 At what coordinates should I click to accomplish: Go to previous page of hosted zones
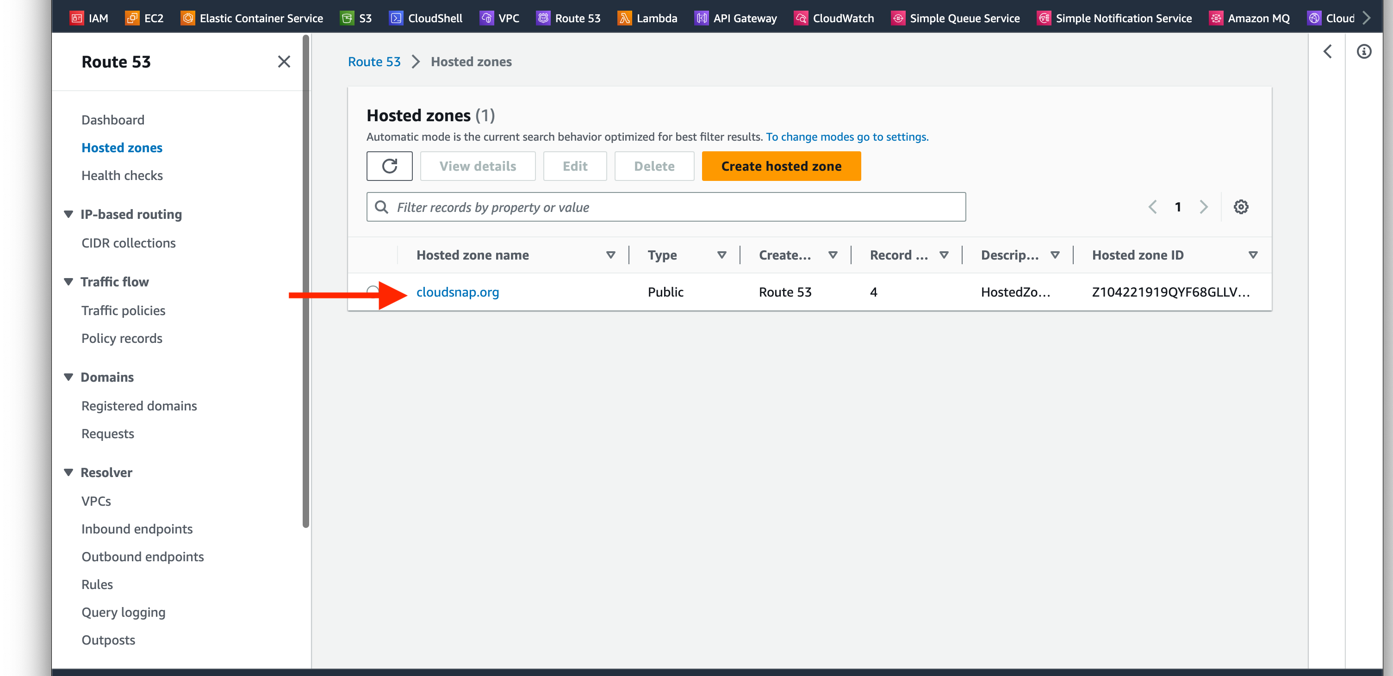click(x=1152, y=206)
